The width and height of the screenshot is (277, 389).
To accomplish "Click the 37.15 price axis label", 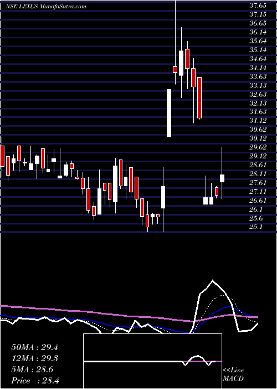I will pos(258,14).
